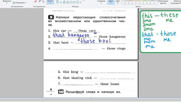Pick the rightmost empty custom color slot

click(156, 3)
